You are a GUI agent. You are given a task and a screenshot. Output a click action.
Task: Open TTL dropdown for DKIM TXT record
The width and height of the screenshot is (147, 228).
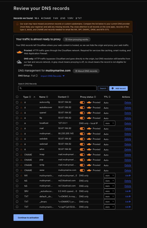point(110,196)
